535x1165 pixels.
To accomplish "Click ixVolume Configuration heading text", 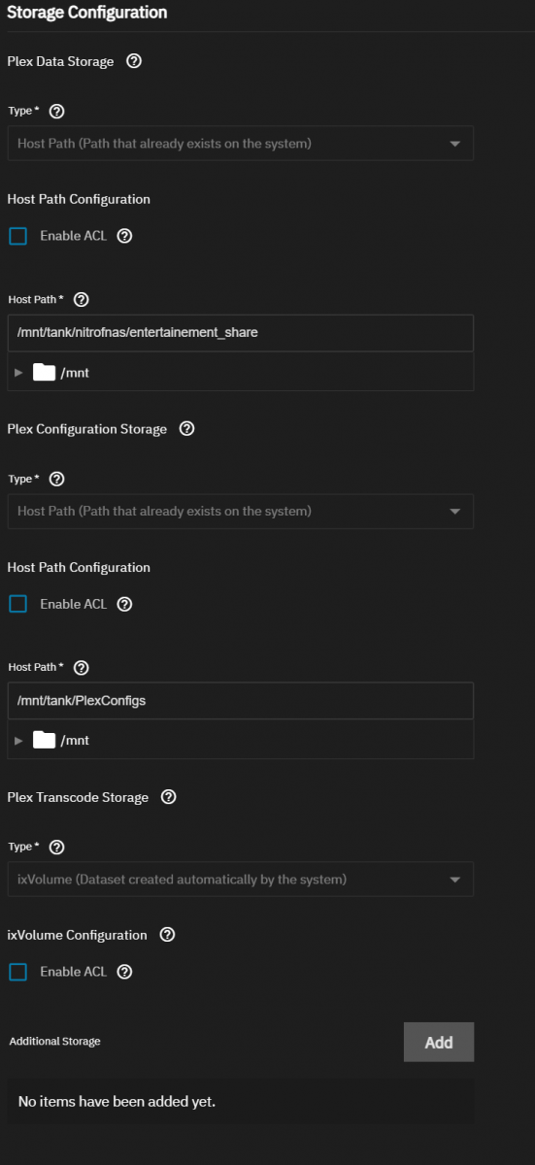I will click(x=77, y=935).
